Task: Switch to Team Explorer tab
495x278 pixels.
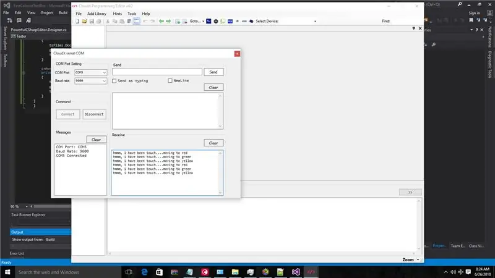Action: click(458, 246)
